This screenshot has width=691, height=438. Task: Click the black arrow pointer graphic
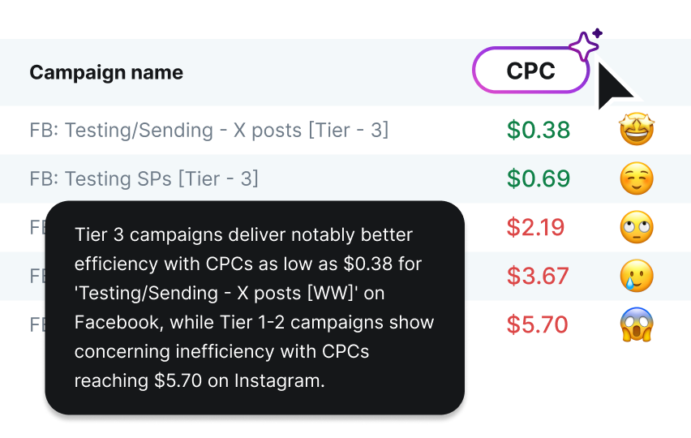(616, 85)
